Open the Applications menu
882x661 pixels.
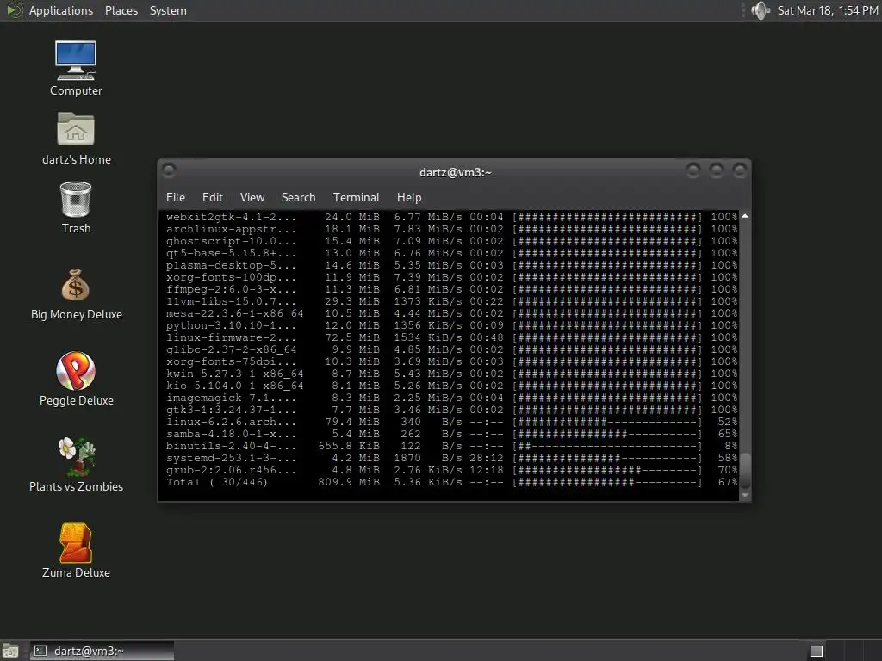[x=61, y=10]
